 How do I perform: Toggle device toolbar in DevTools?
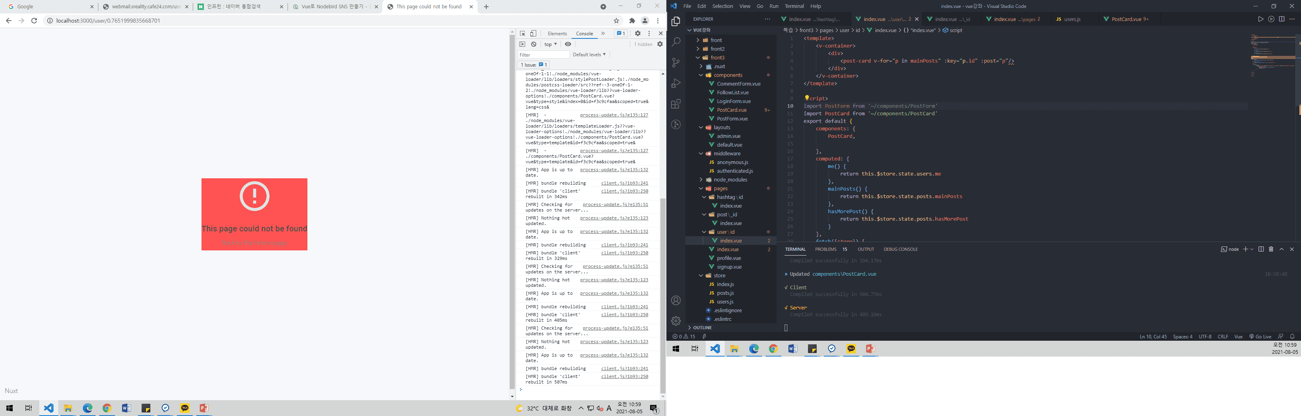coord(533,33)
